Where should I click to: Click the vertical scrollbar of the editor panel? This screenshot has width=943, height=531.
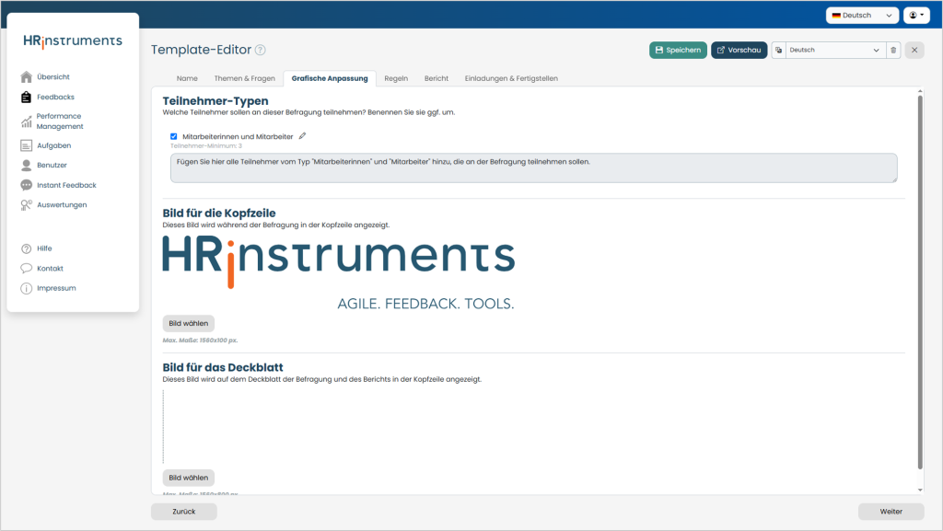point(920,283)
